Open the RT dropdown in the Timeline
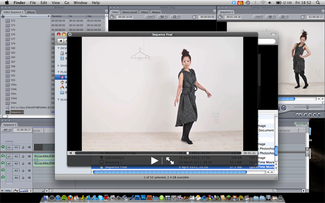The image size is (325, 203). pos(7,130)
